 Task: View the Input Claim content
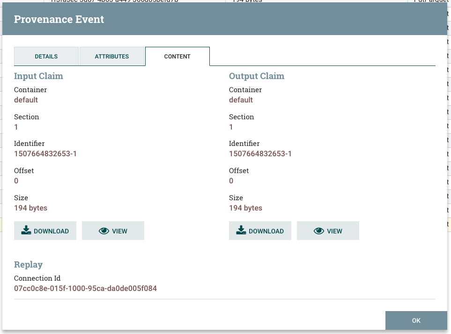pos(113,230)
